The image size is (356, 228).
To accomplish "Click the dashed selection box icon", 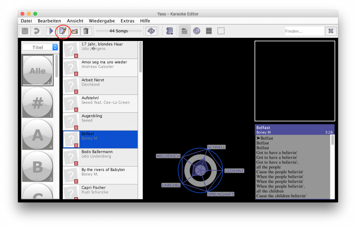I will pos(221,31).
